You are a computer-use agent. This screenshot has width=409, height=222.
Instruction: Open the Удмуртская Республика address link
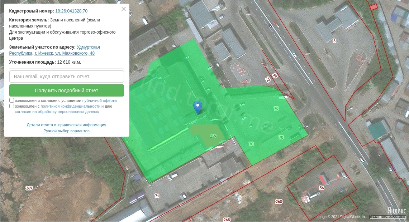tap(88, 47)
